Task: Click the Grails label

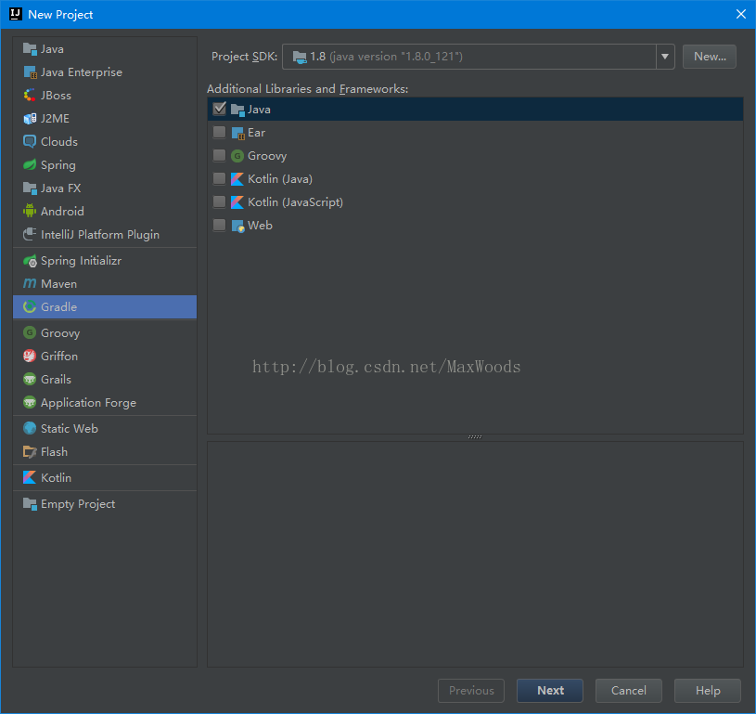Action: 56,380
